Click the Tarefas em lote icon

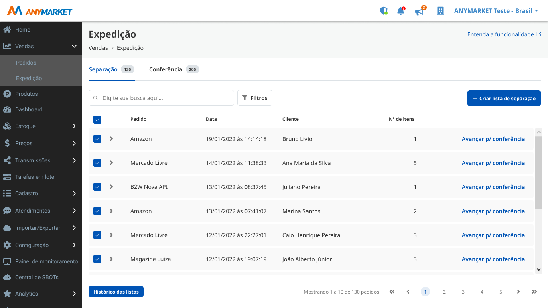7,177
